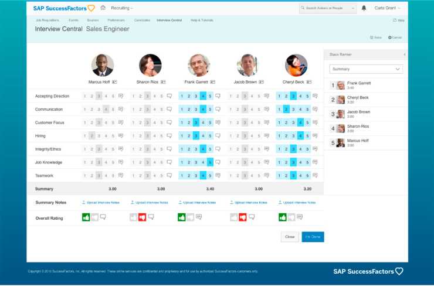The height and width of the screenshot is (286, 434).
Task: Open the Candidates tab
Action: click(142, 20)
